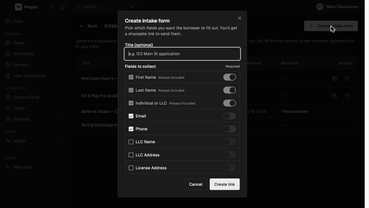Copy link for Fix & Flip row
The image size is (369, 208).
pyautogui.click(x=334, y=96)
